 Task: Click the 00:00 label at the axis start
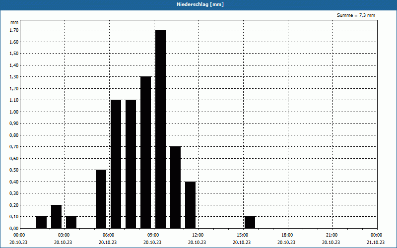tap(19, 235)
